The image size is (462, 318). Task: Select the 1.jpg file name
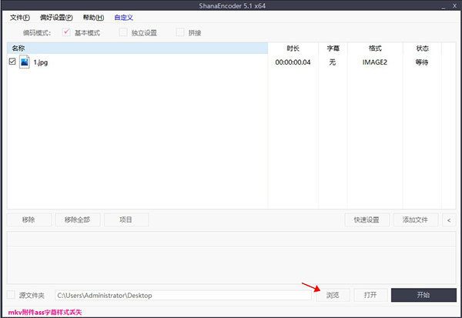tap(40, 62)
